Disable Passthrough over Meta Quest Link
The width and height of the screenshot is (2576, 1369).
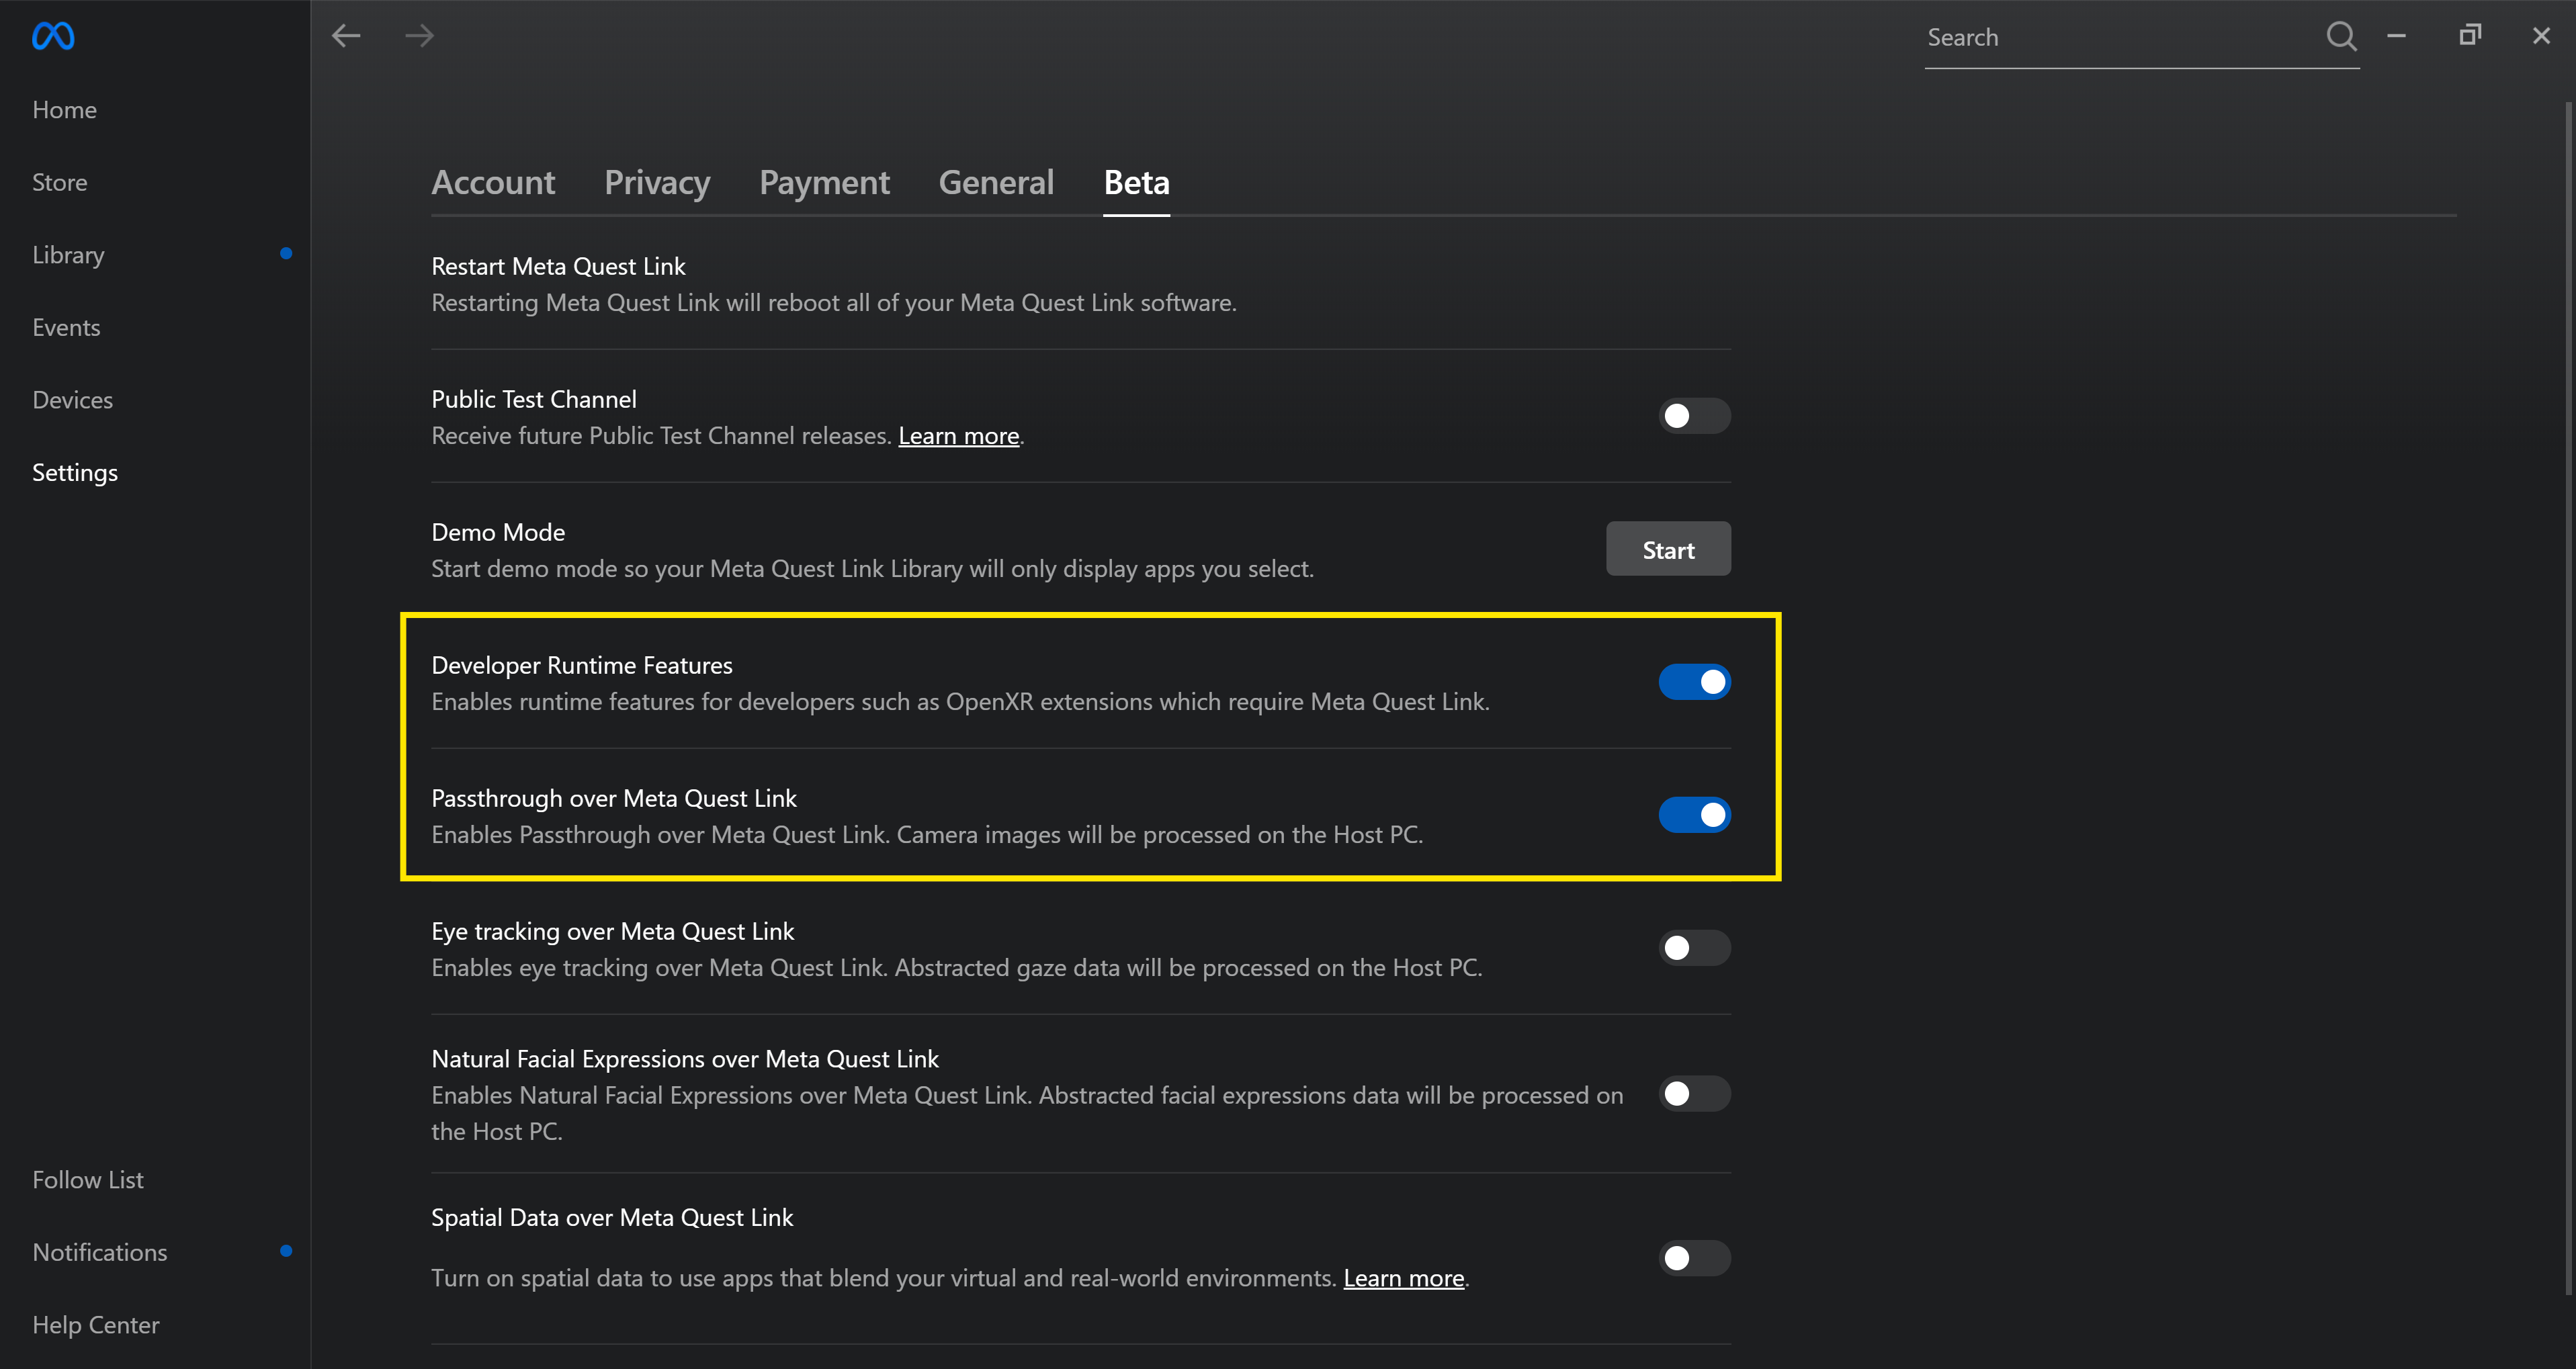coord(1694,815)
